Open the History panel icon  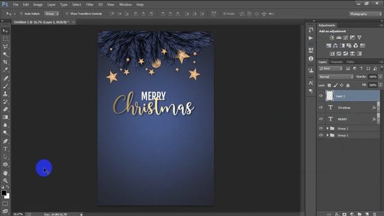(311, 29)
